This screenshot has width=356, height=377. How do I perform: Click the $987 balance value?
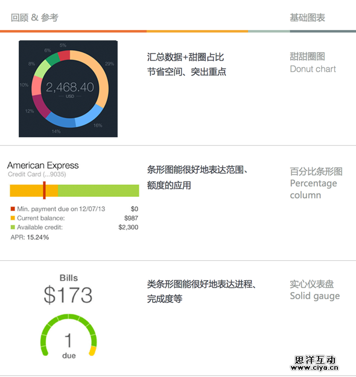point(131,218)
